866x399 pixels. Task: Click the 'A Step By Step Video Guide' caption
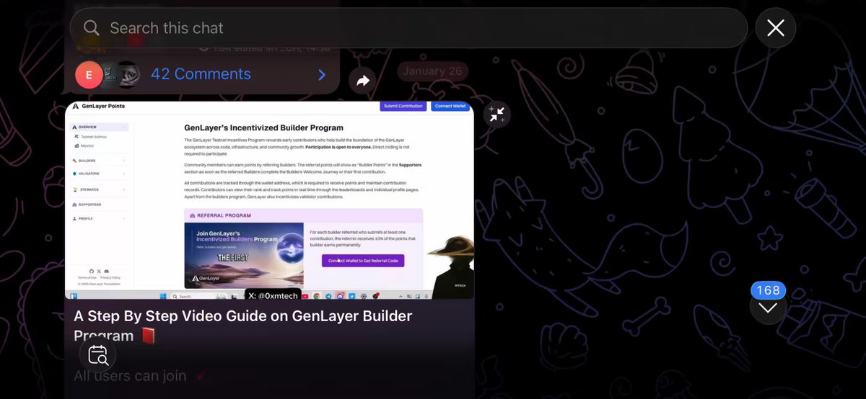[x=242, y=326]
